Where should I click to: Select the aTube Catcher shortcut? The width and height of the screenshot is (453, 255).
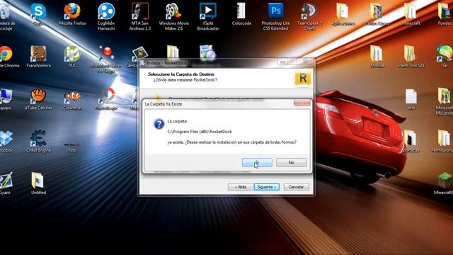point(38,99)
